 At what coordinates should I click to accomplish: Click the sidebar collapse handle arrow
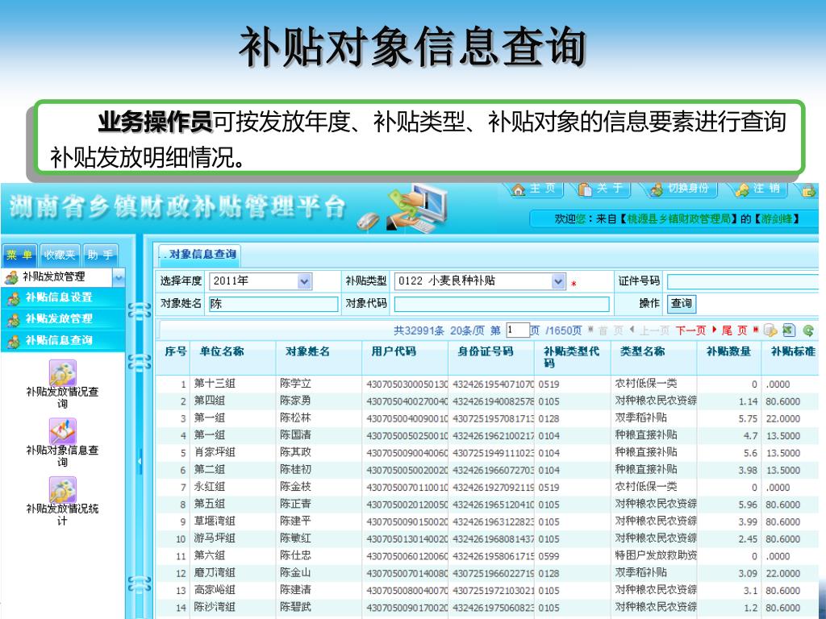140,462
